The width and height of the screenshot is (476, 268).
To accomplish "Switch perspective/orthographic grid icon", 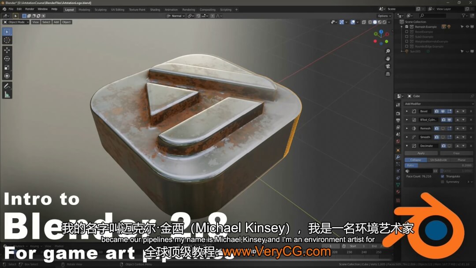I will (388, 74).
